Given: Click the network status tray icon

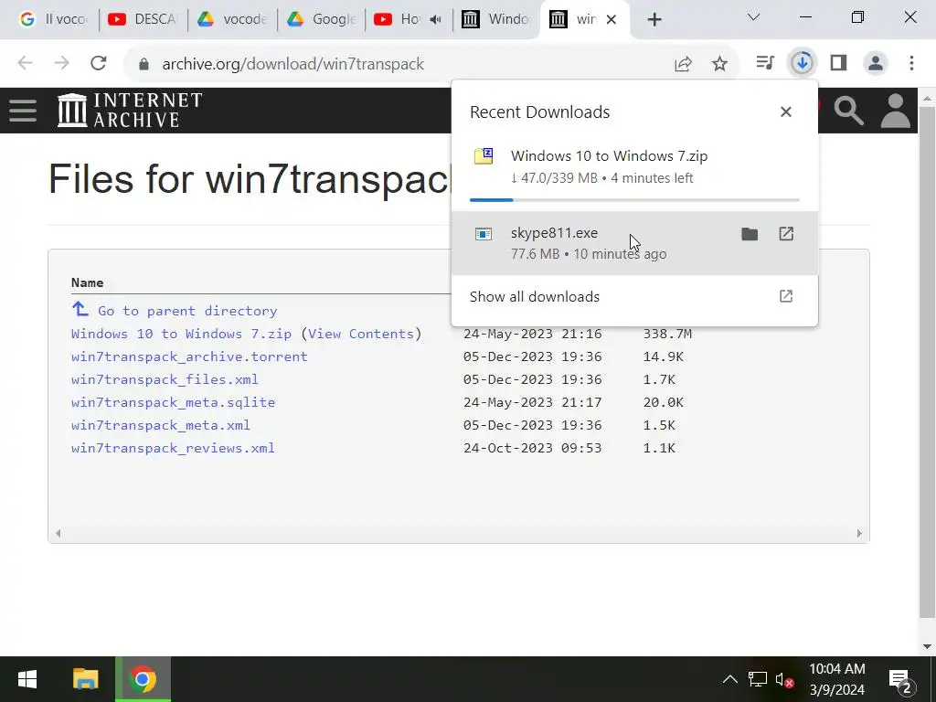Looking at the screenshot, I should tap(758, 679).
